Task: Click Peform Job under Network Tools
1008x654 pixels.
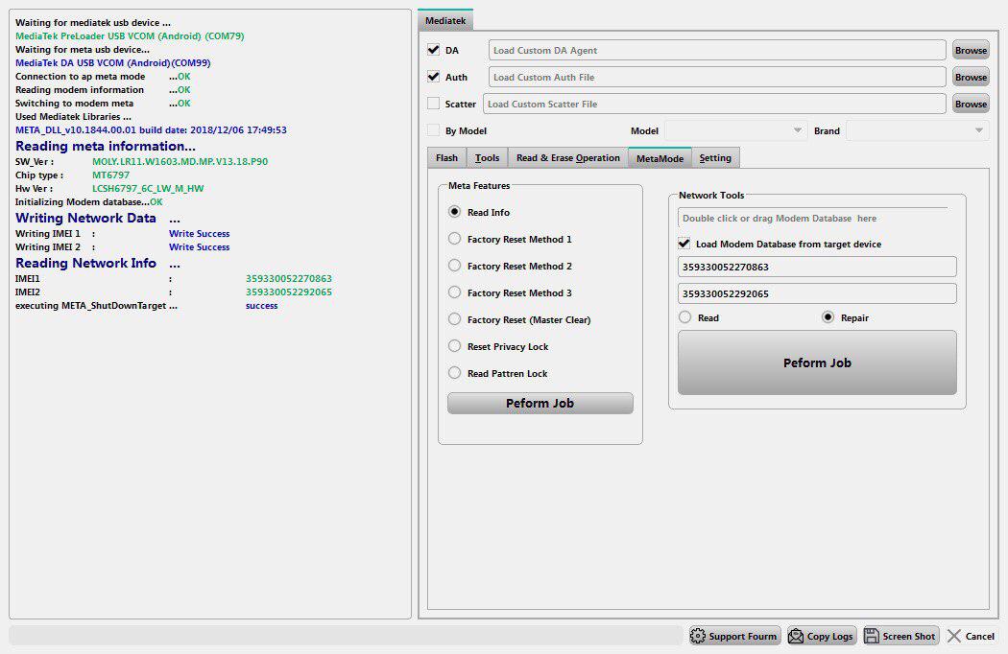Action: point(817,362)
